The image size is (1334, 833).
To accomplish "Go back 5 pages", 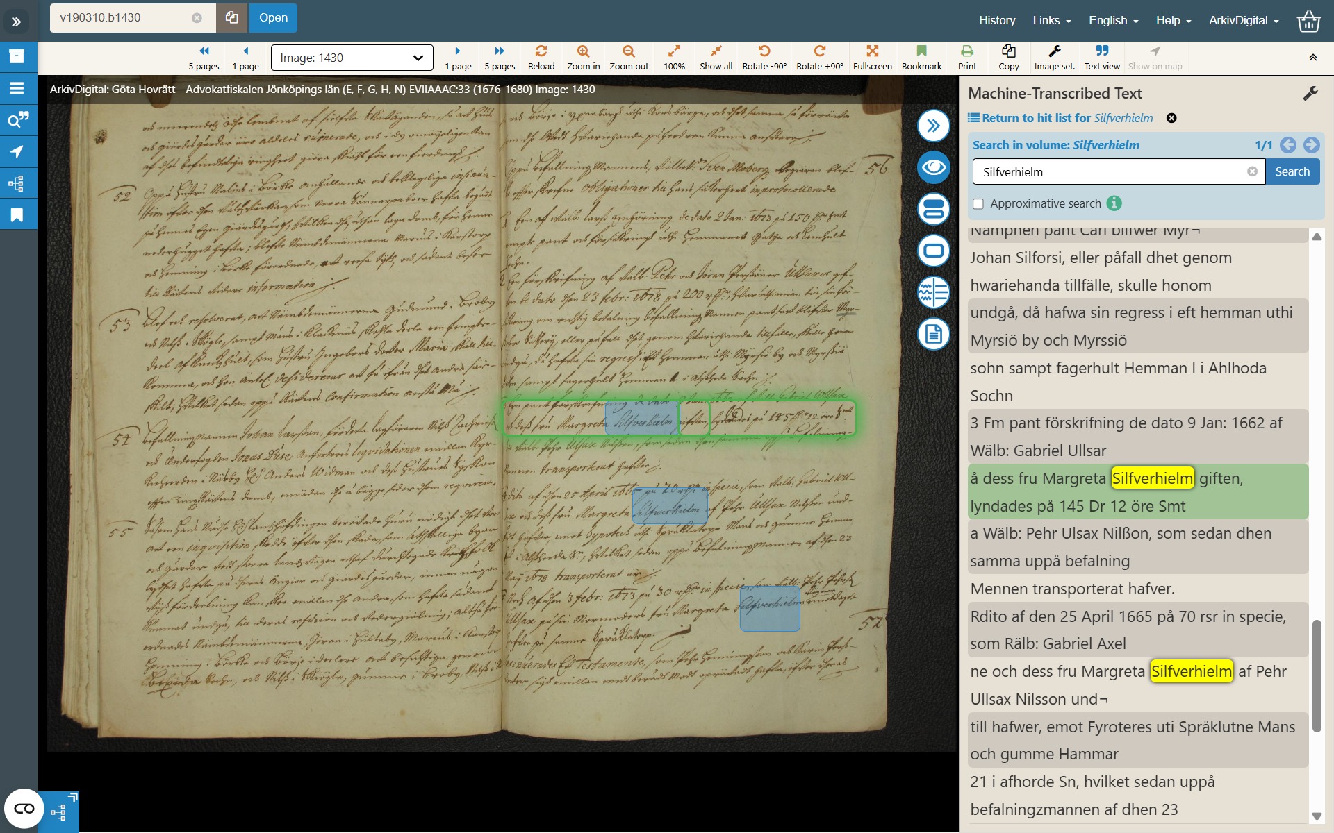I will coord(204,58).
